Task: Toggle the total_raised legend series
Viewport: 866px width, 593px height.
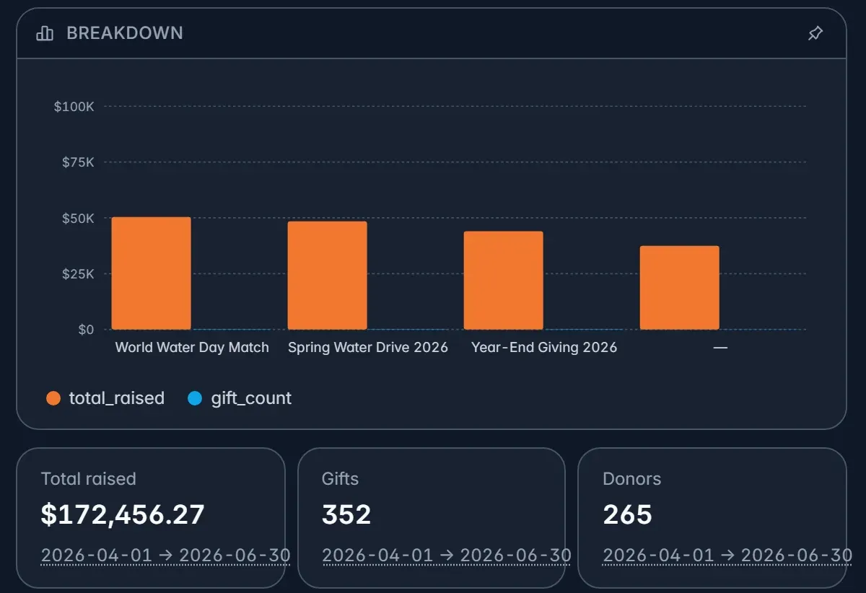Action: coord(105,398)
